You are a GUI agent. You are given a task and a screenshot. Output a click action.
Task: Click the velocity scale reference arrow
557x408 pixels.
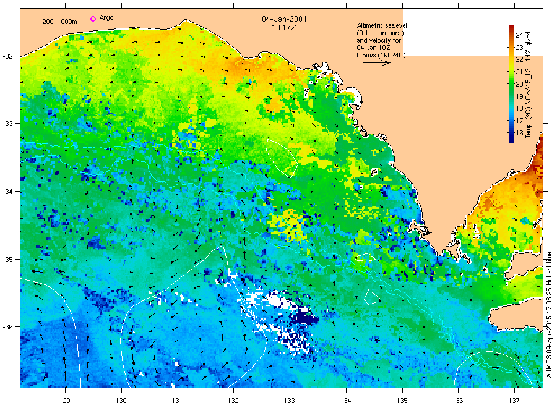pyautogui.click(x=377, y=63)
